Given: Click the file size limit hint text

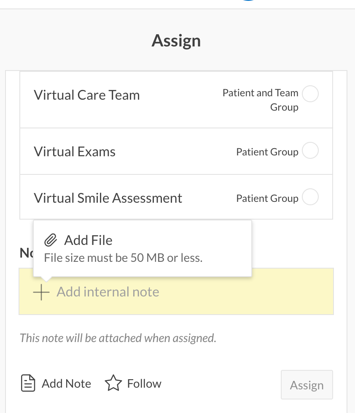Looking at the screenshot, I should tap(123, 258).
